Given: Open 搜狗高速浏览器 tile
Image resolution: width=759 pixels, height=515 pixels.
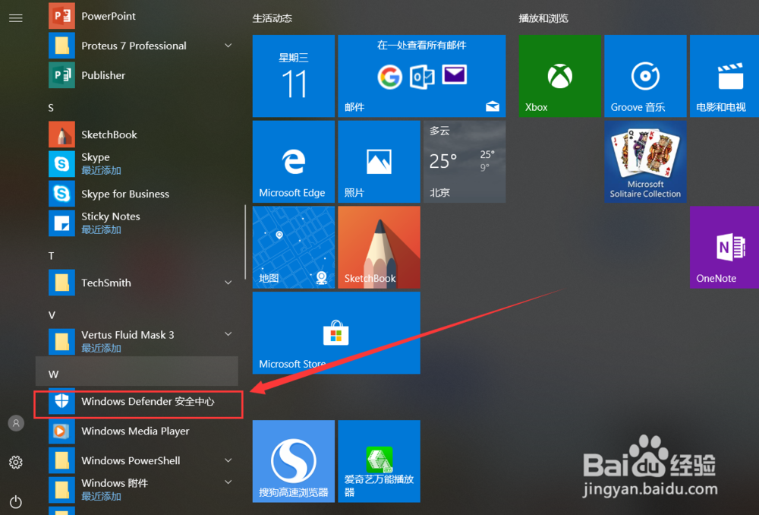Looking at the screenshot, I should [293, 461].
